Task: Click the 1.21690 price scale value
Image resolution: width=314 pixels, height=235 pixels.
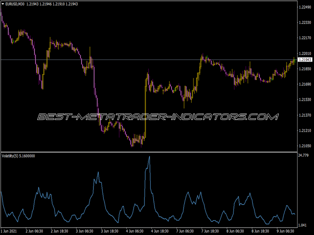Action: point(305,84)
